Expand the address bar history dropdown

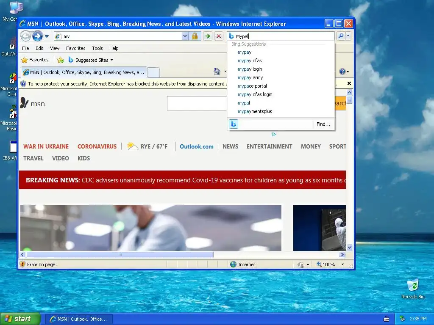coord(185,36)
